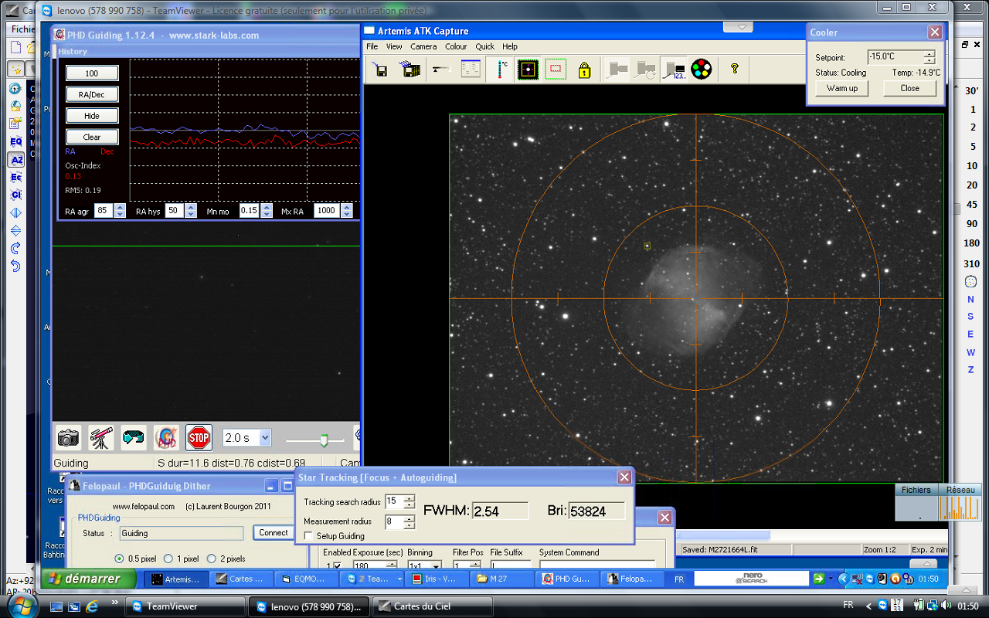Enable the Setup Guiding checkbox
This screenshot has width=989, height=618.
(309, 536)
